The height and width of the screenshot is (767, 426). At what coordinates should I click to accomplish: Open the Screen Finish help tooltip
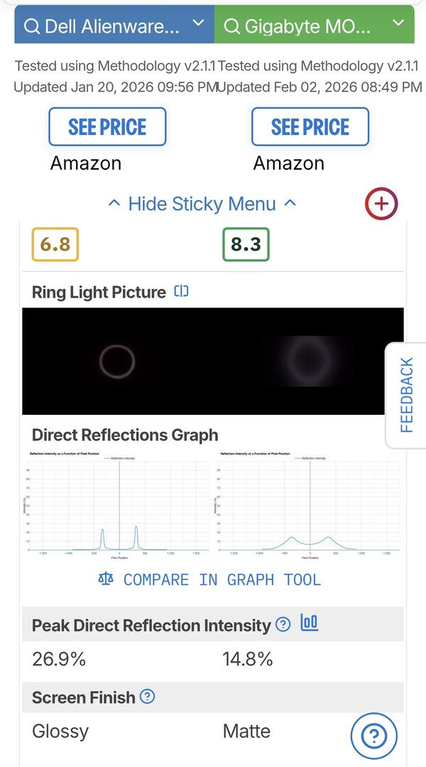(x=147, y=697)
